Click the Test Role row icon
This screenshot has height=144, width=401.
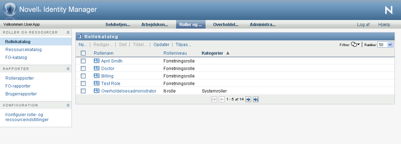pyautogui.click(x=96, y=84)
